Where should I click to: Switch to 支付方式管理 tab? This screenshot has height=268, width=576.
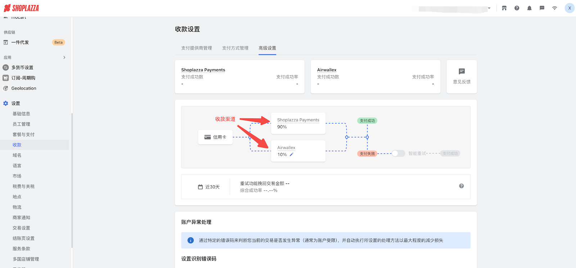[235, 48]
